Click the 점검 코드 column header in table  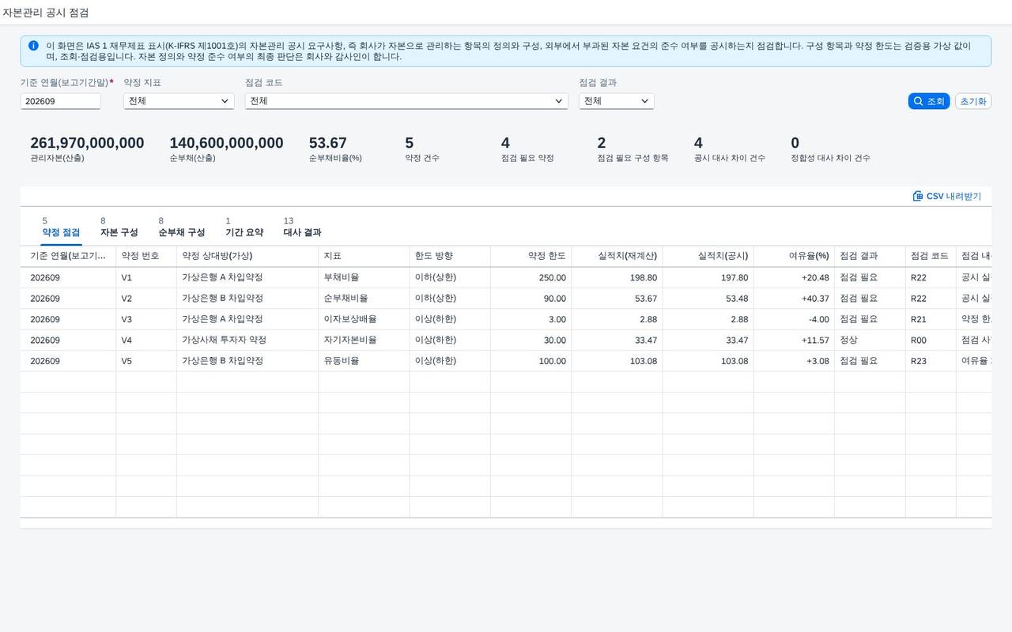click(x=931, y=256)
